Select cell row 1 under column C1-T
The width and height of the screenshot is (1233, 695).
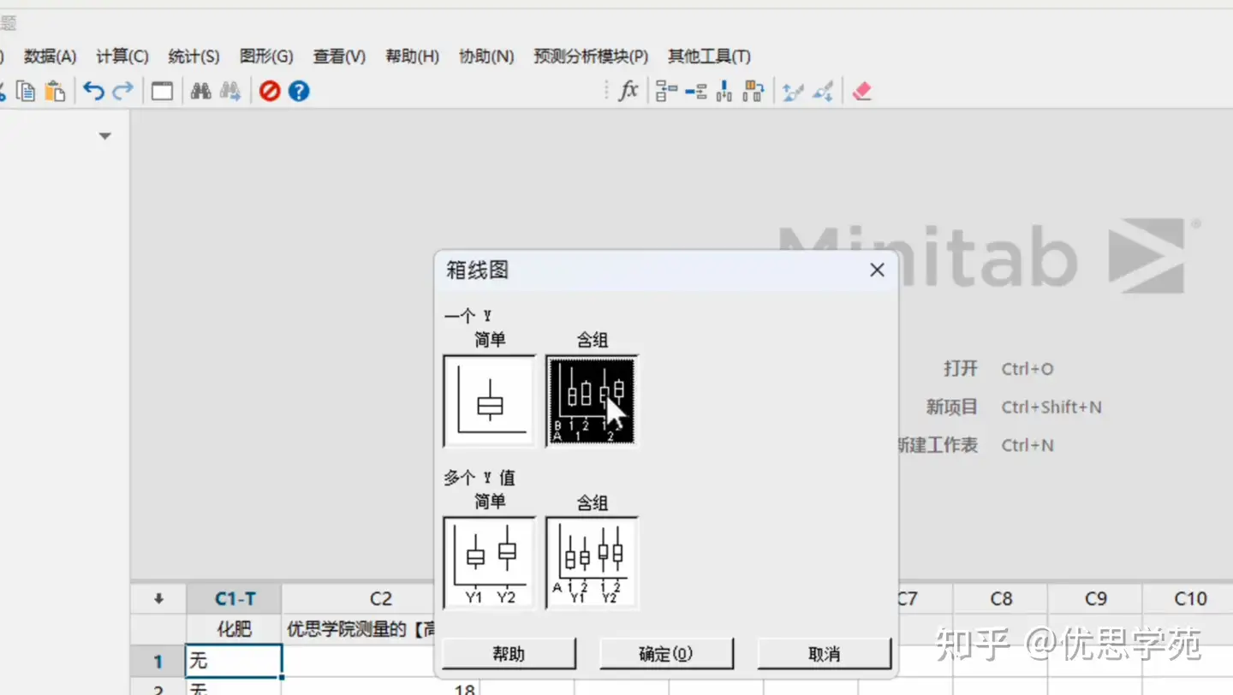pos(233,660)
